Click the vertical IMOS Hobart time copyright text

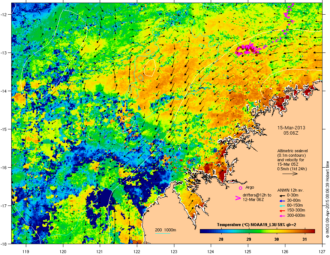tap(327, 199)
